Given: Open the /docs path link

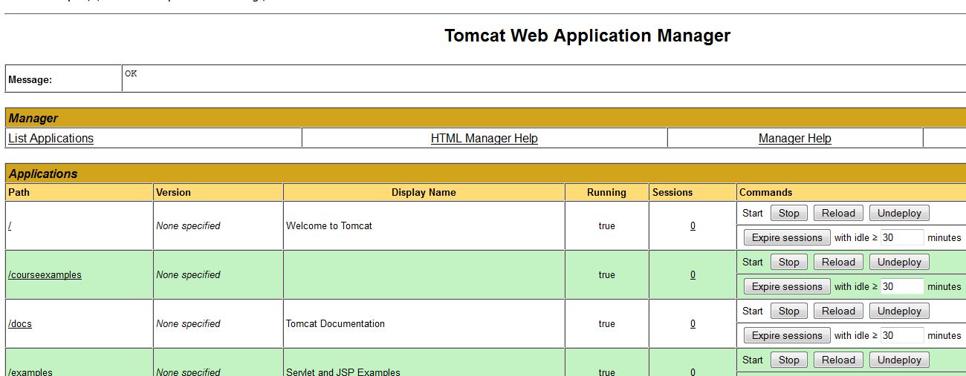Looking at the screenshot, I should [x=20, y=323].
